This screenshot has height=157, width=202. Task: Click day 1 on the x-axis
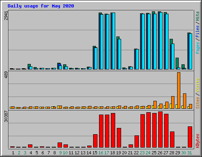pos(13,153)
